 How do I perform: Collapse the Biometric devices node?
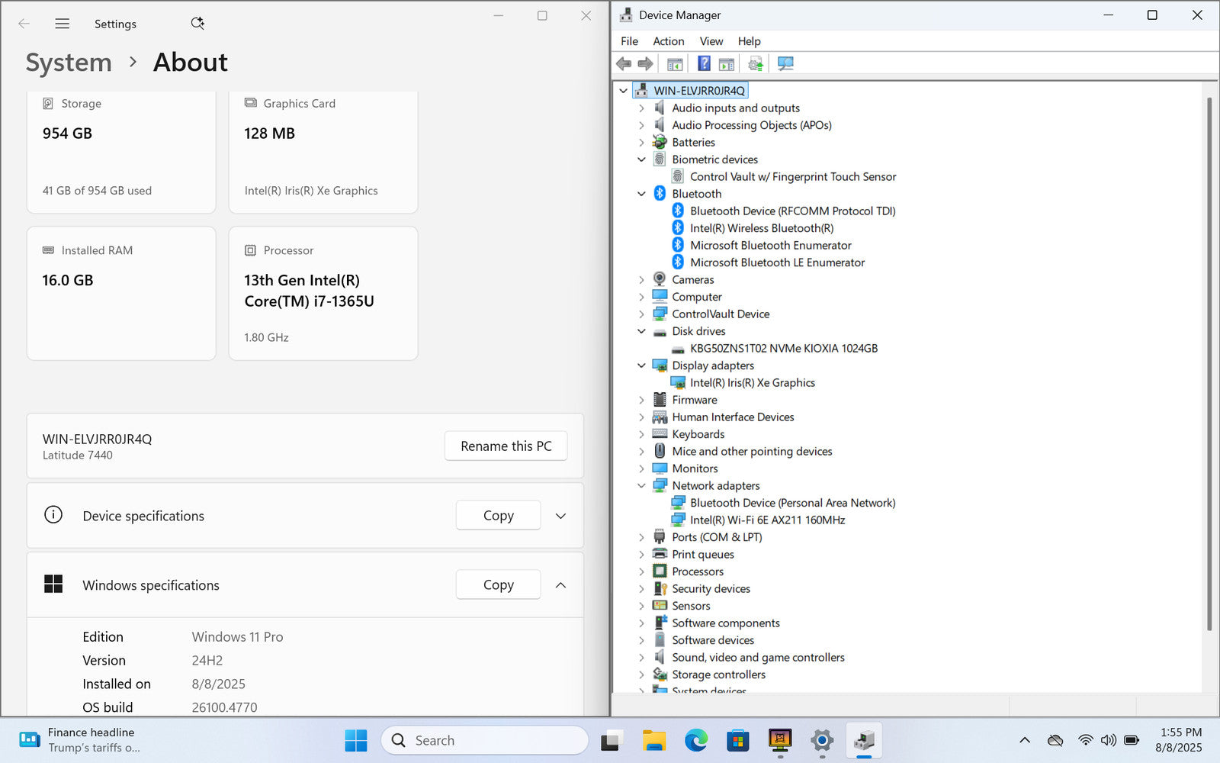[x=641, y=159]
